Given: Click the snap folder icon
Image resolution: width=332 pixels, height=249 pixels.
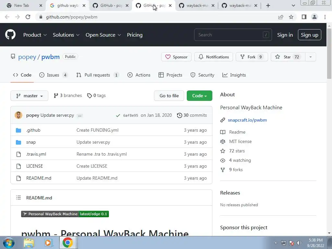Looking at the screenshot, I should pos(18,142).
